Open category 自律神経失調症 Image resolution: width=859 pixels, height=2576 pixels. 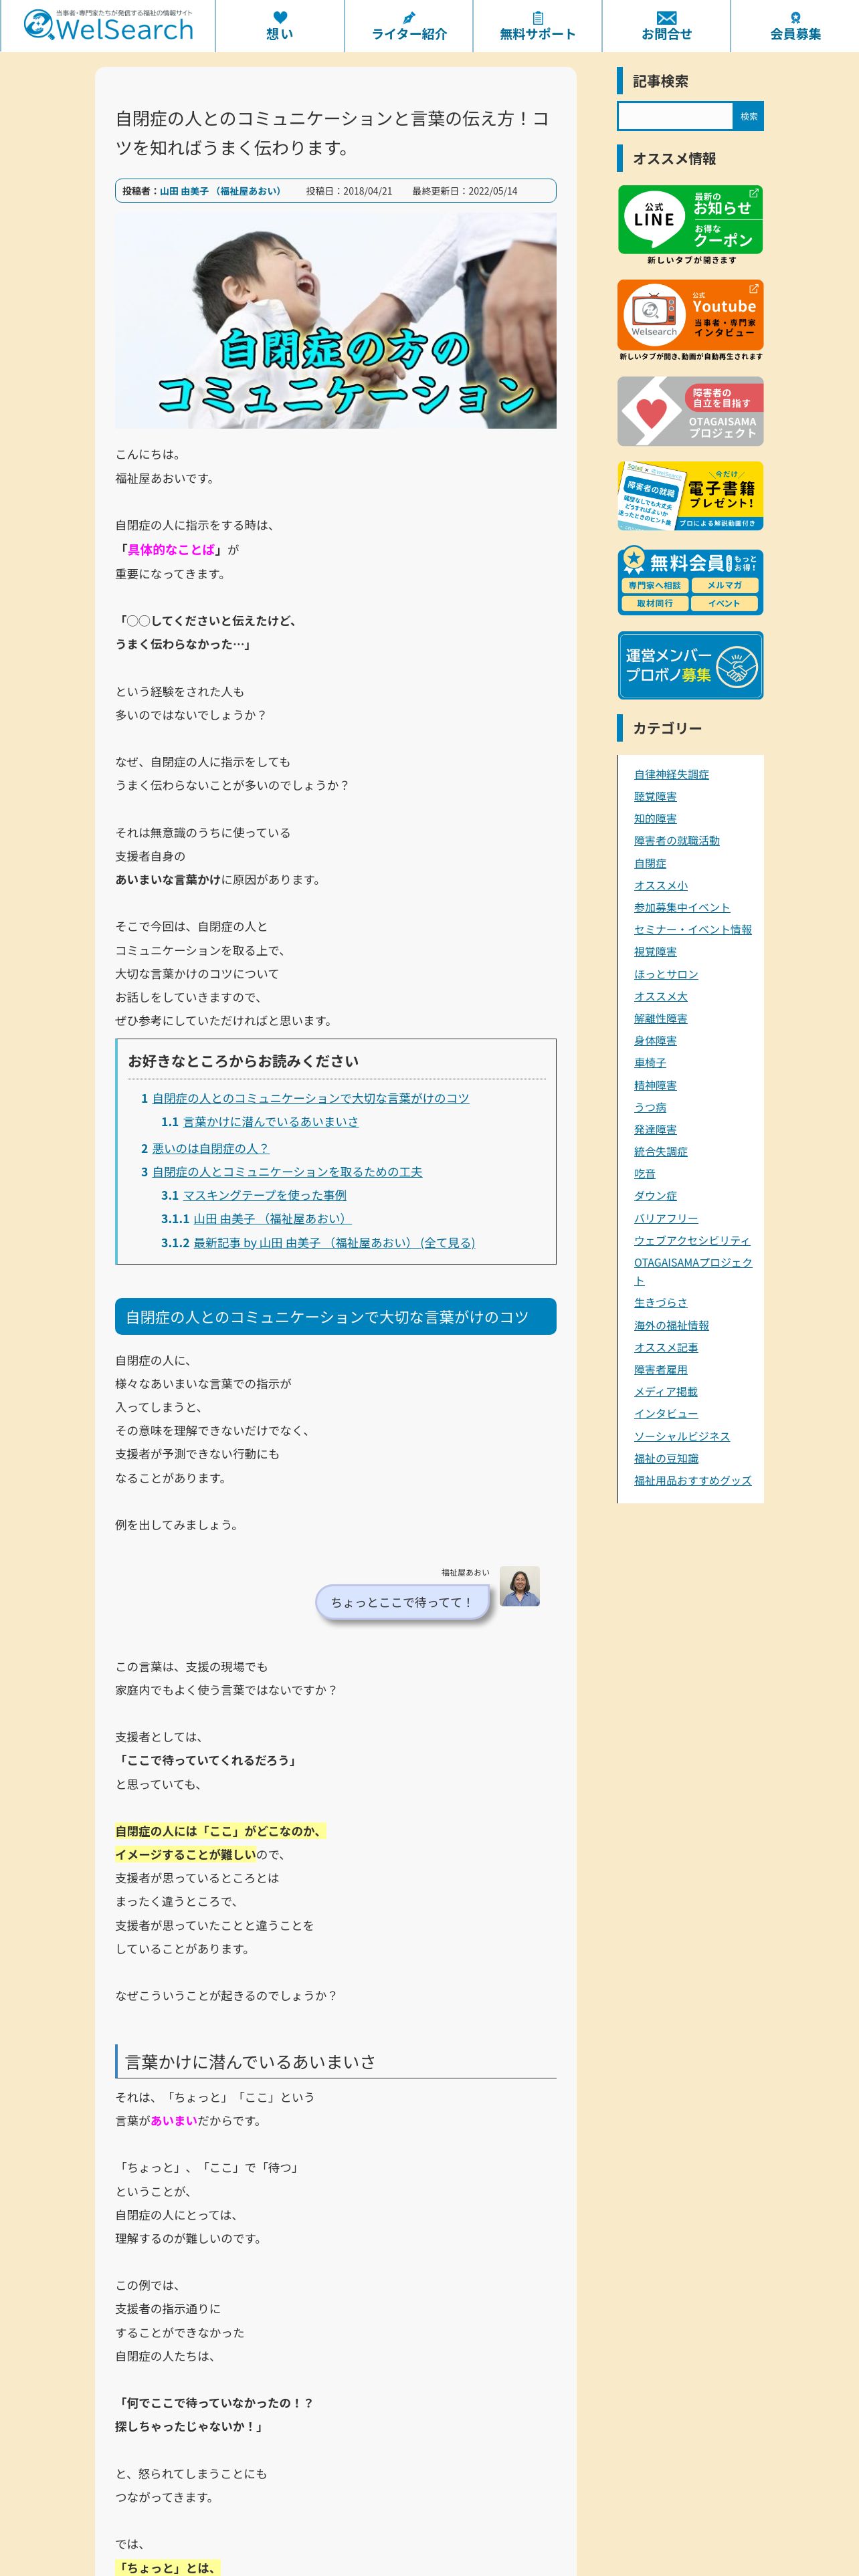coord(671,774)
